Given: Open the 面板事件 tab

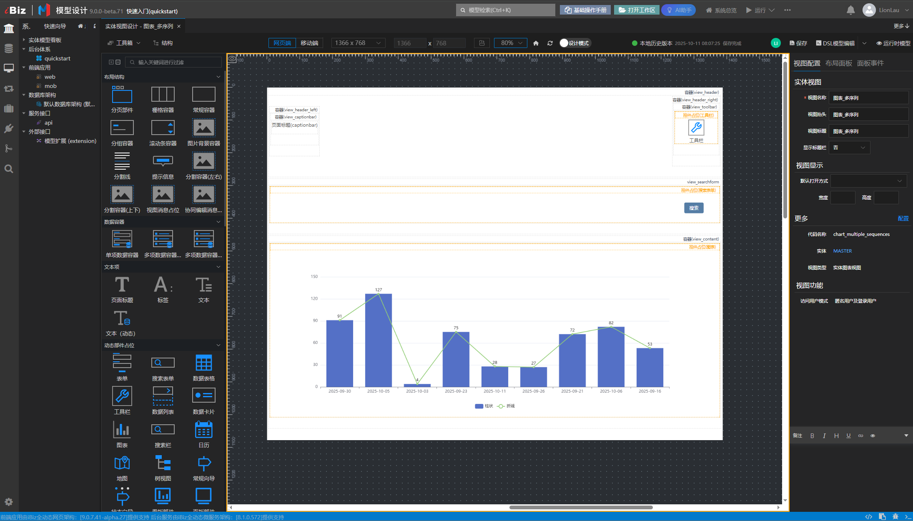Looking at the screenshot, I should 870,63.
